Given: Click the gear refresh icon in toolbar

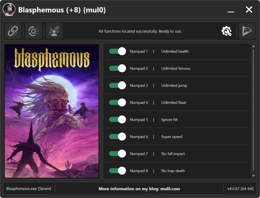Looking at the screenshot, I should [33, 31].
